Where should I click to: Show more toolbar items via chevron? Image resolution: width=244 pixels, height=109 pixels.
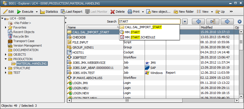coord(231,12)
